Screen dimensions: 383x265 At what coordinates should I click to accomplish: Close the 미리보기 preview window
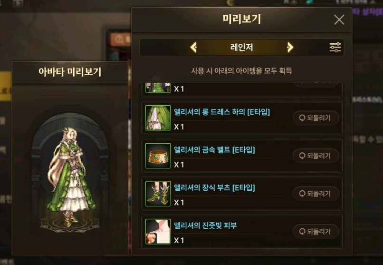339,20
